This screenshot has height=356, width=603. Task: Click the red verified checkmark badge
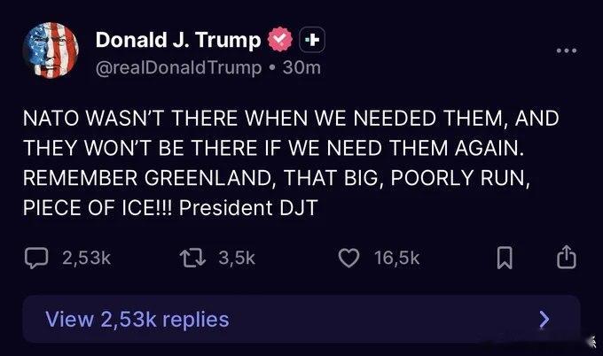280,39
